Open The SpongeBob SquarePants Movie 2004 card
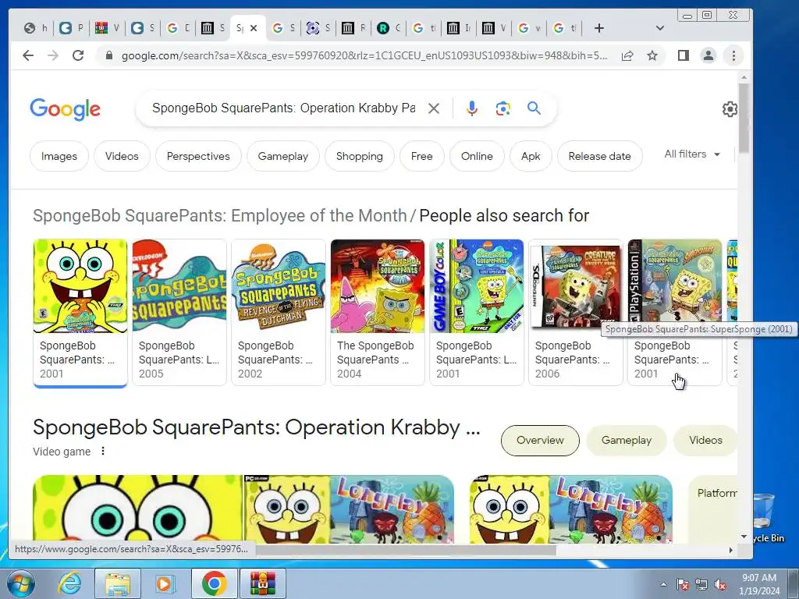Image resolution: width=799 pixels, height=599 pixels. click(378, 313)
